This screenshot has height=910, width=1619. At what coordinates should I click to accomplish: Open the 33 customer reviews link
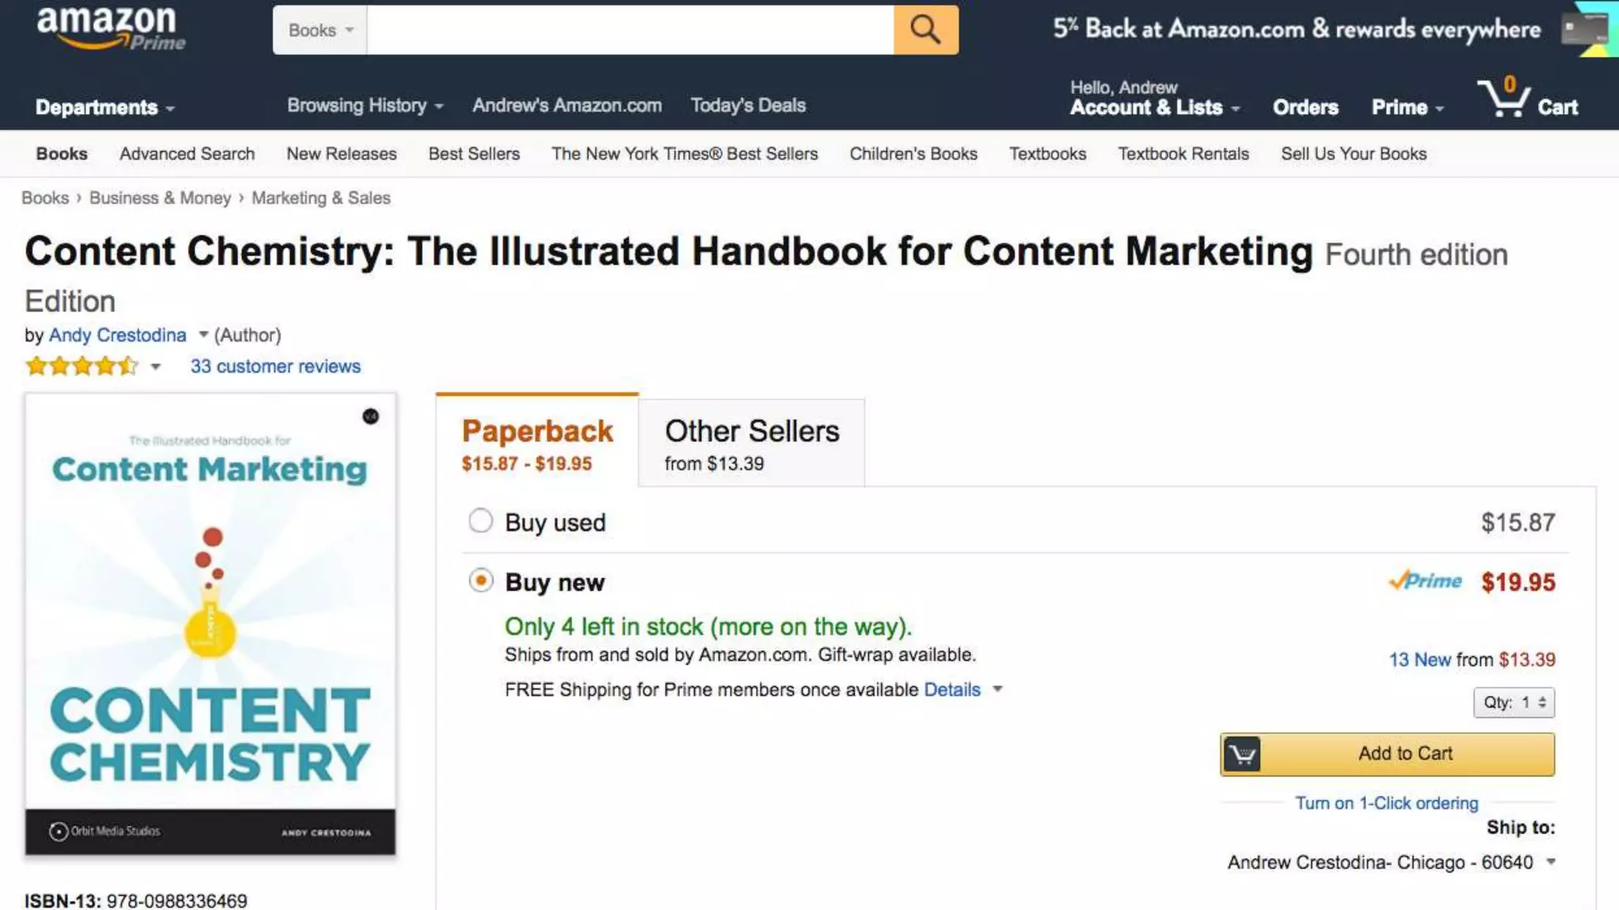click(x=275, y=367)
